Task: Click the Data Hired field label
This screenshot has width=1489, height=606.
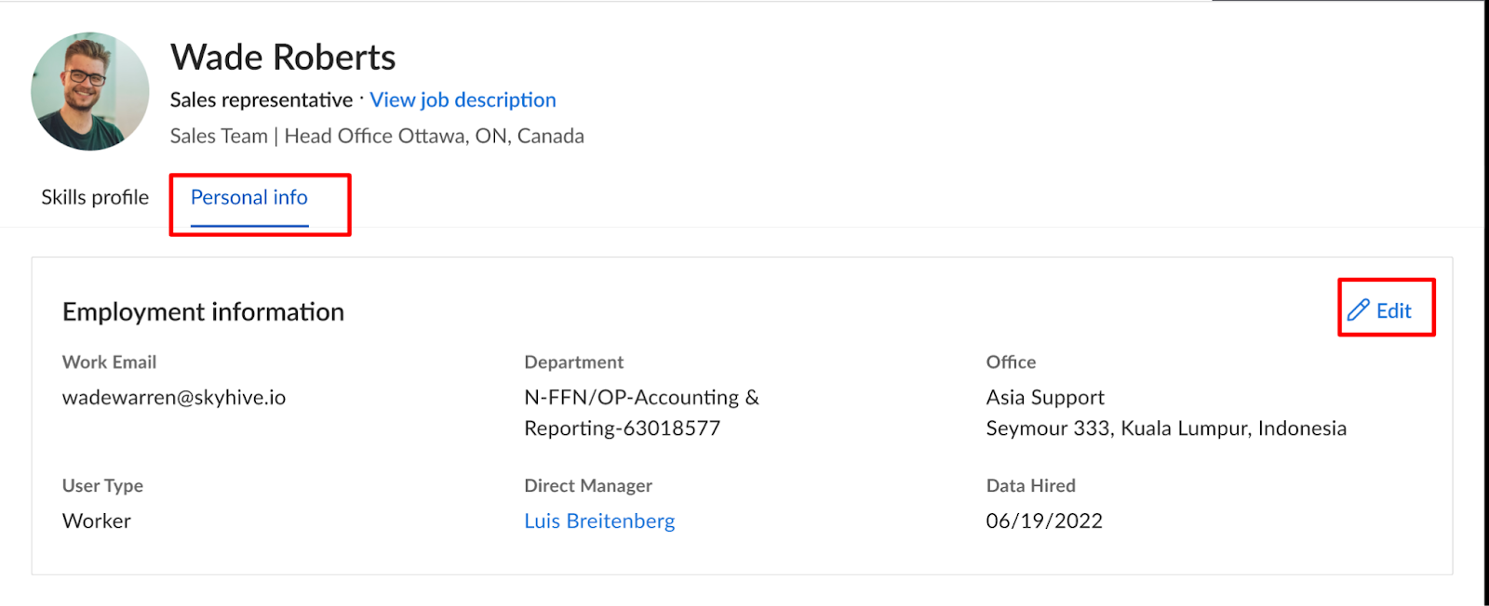Action: [1031, 485]
